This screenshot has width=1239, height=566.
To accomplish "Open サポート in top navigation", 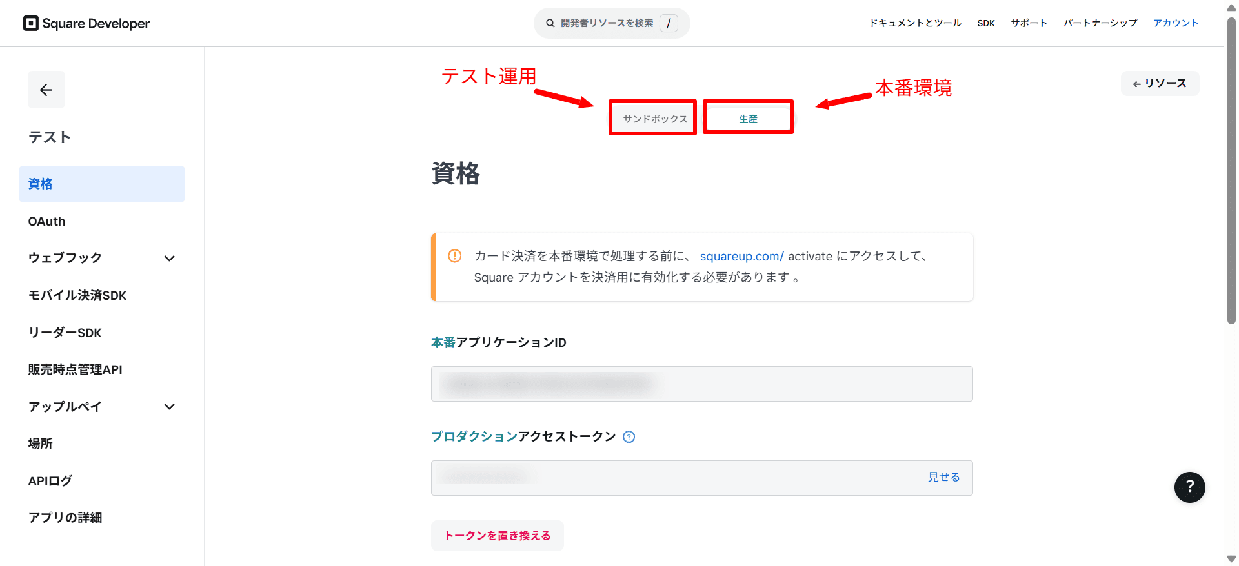I will pos(1029,23).
